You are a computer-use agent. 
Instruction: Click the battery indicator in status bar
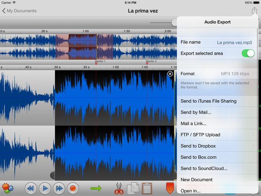pyautogui.click(x=256, y=3)
